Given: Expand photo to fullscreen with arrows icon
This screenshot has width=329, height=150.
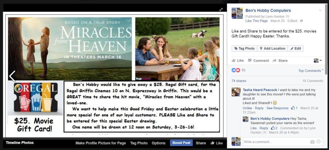Looking at the screenshot, I should click(221, 9).
